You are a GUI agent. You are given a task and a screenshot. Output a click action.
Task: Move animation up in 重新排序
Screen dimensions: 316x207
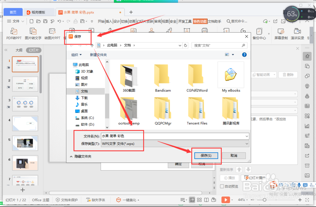click(x=239, y=169)
